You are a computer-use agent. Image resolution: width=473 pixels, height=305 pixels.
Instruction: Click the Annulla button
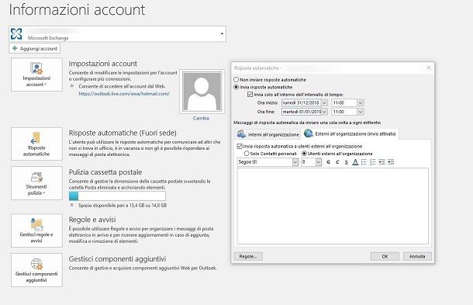coord(417,256)
